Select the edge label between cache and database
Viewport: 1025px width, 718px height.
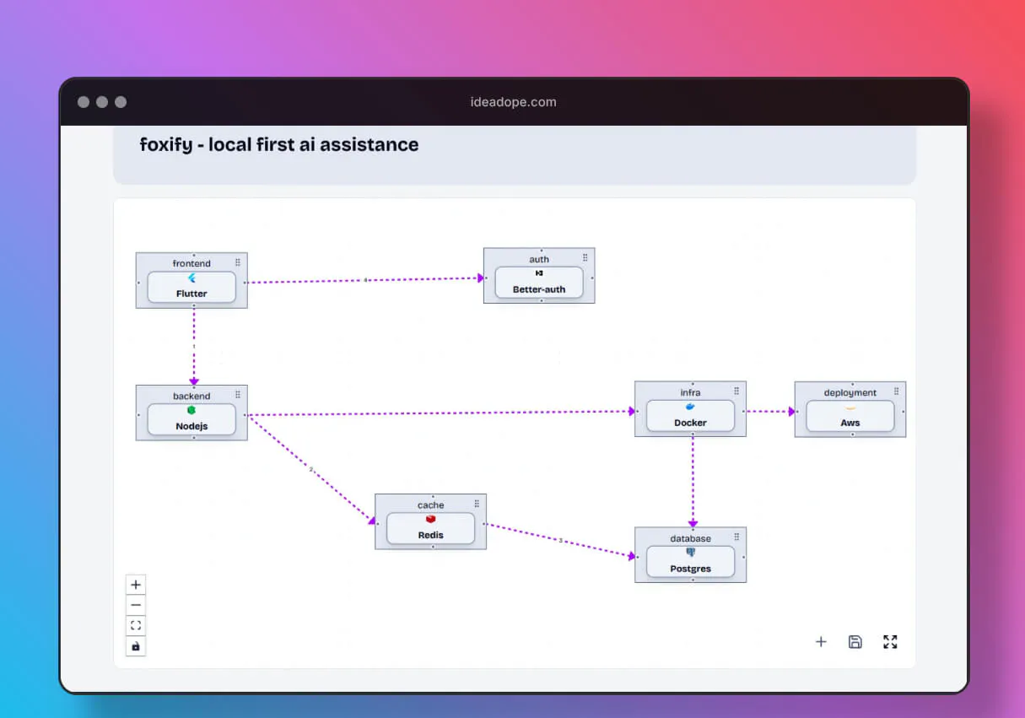click(560, 540)
